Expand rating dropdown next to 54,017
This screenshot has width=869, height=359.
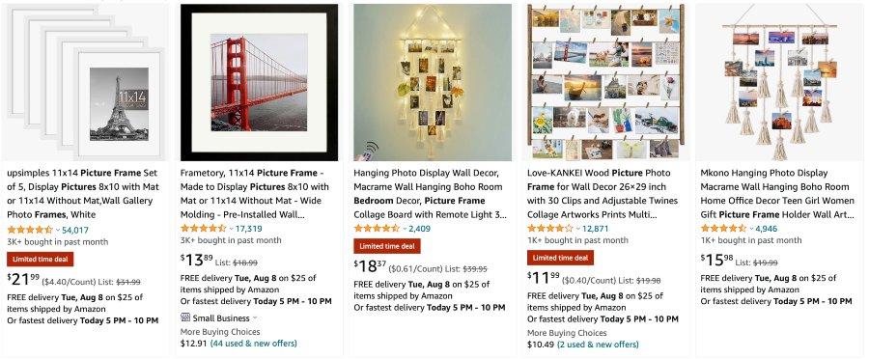click(x=58, y=230)
